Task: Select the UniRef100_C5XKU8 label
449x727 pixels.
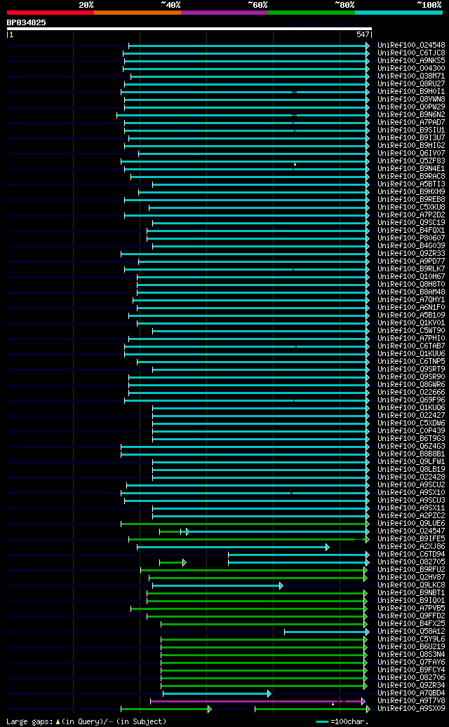Action: (411, 208)
